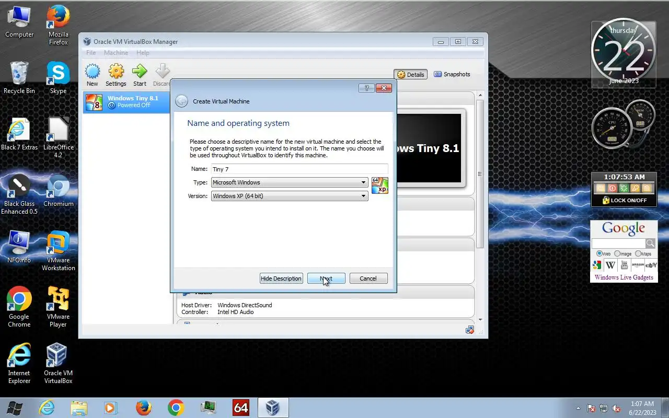
Task: Open the VMware Workstation desktop shortcut
Action: point(58,251)
